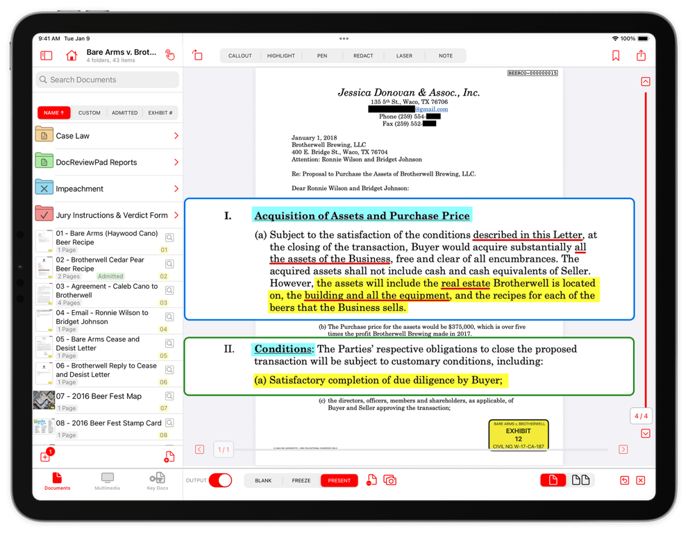Freeze the presentation display
Viewport: 688px width, 535px height.
coord(301,479)
